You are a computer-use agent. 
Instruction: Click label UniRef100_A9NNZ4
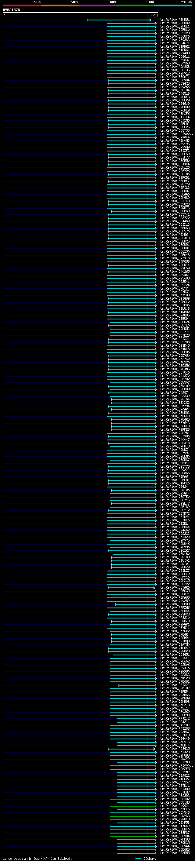[x=175, y=450]
